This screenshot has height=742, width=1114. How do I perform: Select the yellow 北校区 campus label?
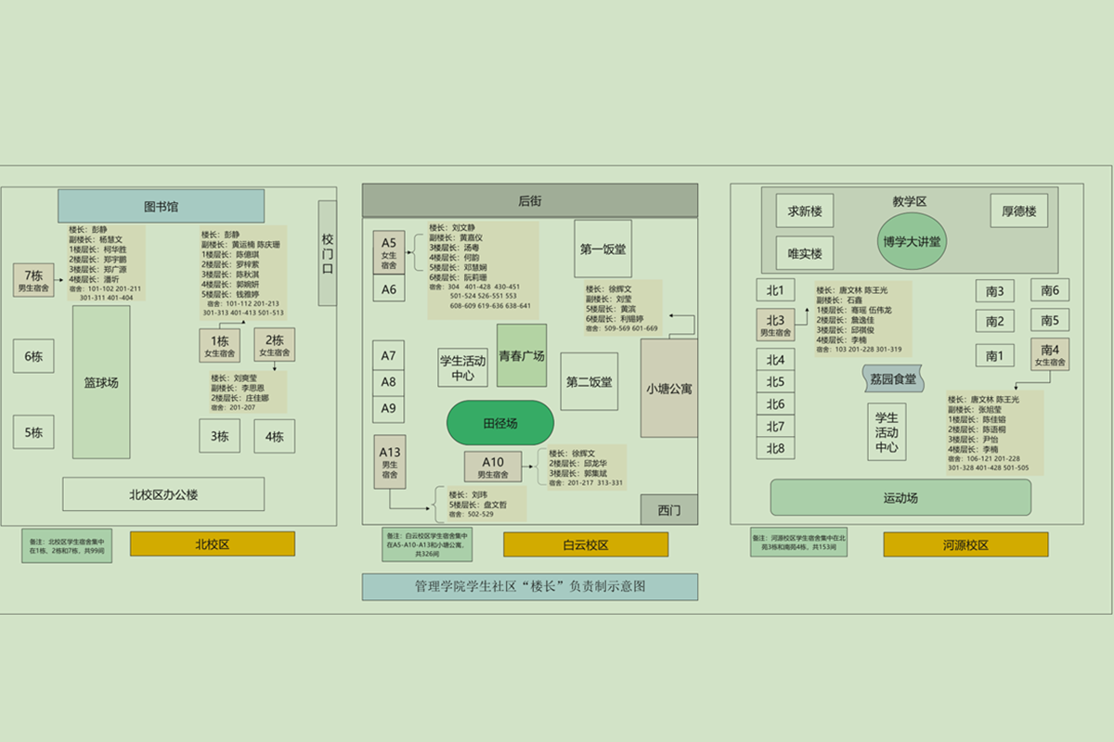tap(212, 544)
